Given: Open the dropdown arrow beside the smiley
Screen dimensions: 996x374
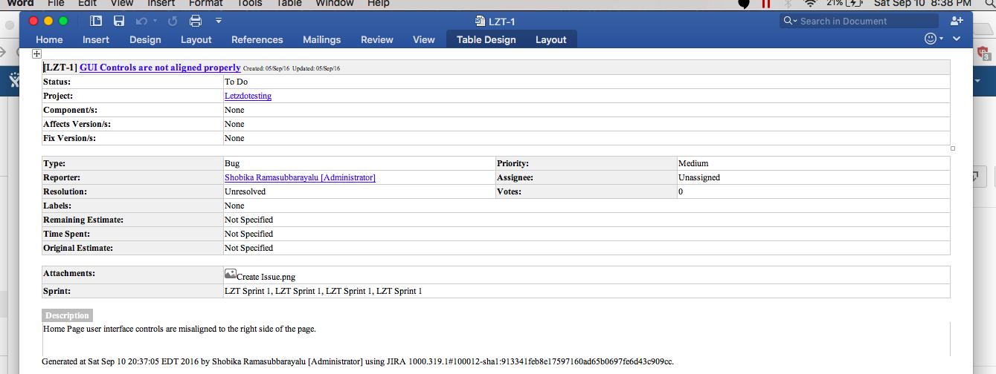Looking at the screenshot, I should [x=942, y=39].
